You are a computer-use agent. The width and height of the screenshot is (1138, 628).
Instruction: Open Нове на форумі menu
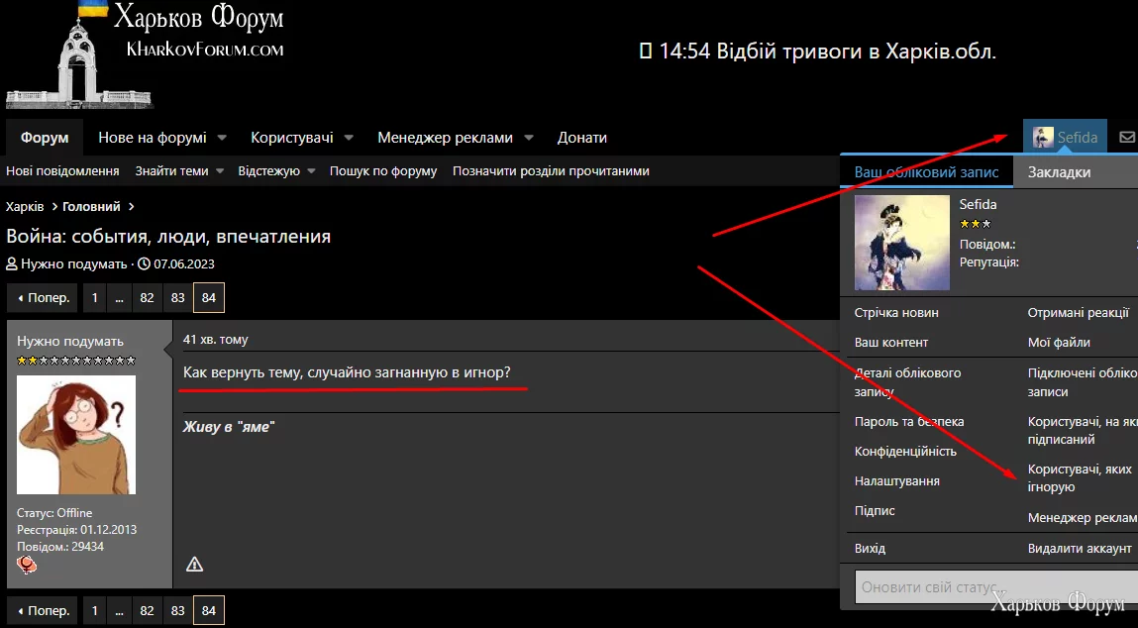point(153,138)
